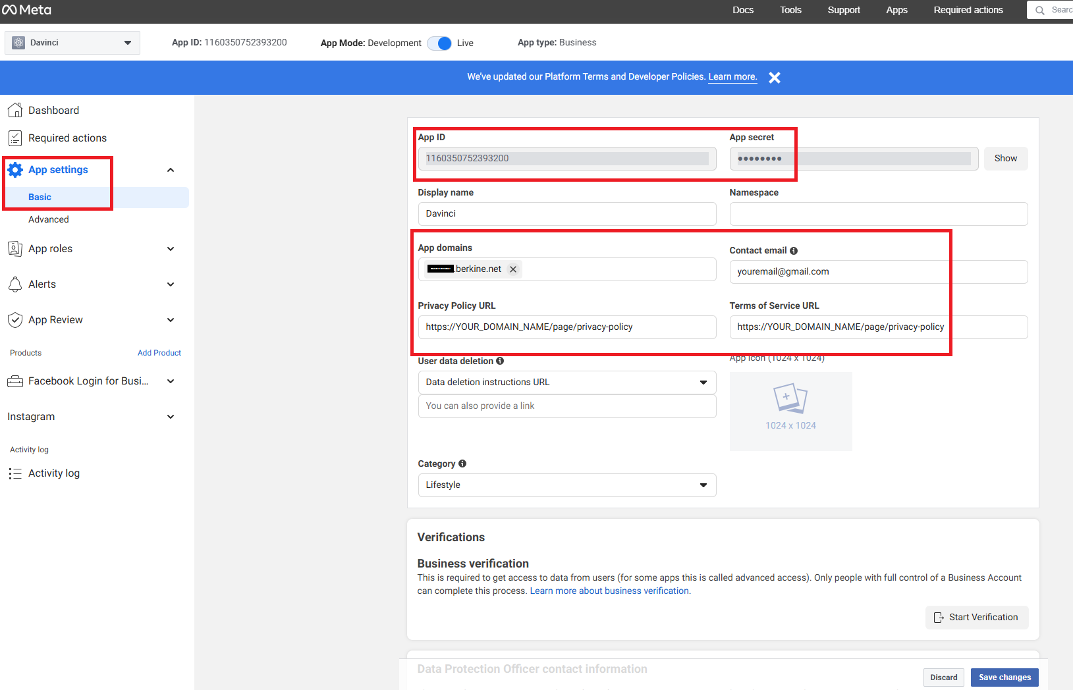
Task: Click the Activity log list icon
Action: (x=15, y=473)
